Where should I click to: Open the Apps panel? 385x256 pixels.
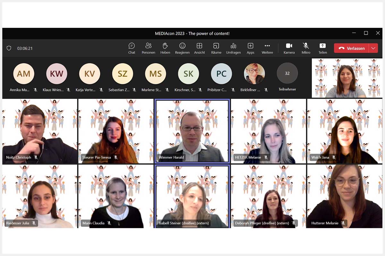[251, 48]
